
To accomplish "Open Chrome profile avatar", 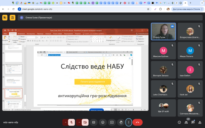I will coord(168,9).
